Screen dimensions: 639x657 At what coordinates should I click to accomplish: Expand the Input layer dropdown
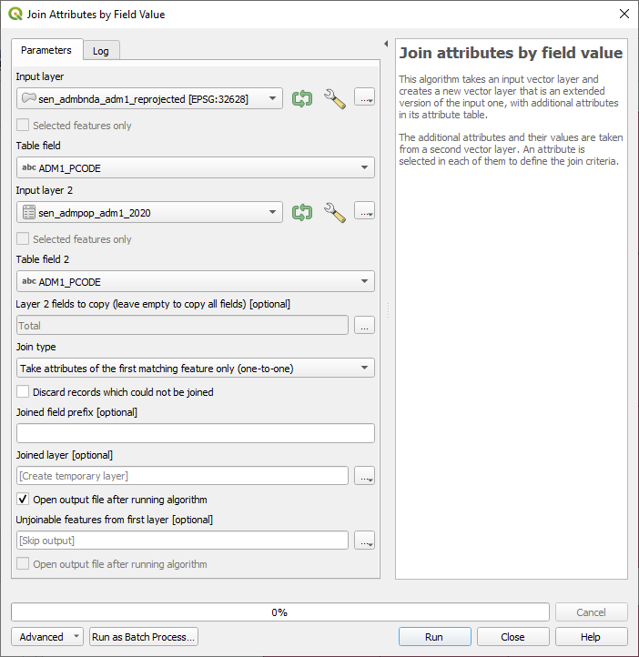(x=149, y=98)
